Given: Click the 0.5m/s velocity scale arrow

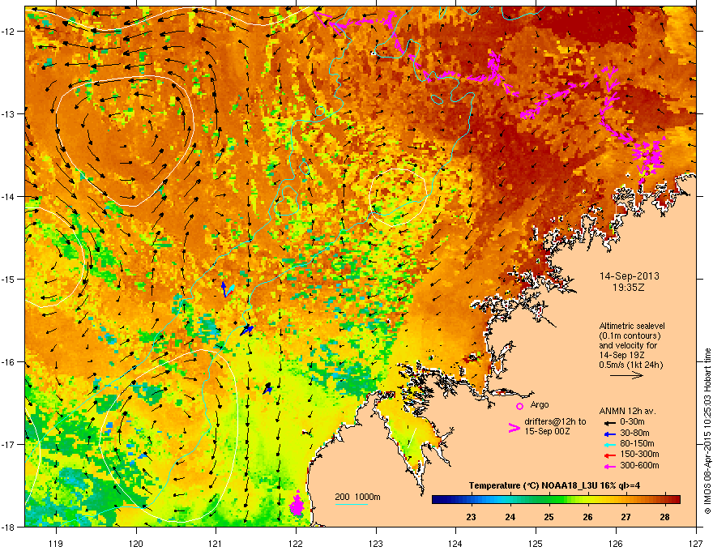Looking at the screenshot, I should [626, 375].
